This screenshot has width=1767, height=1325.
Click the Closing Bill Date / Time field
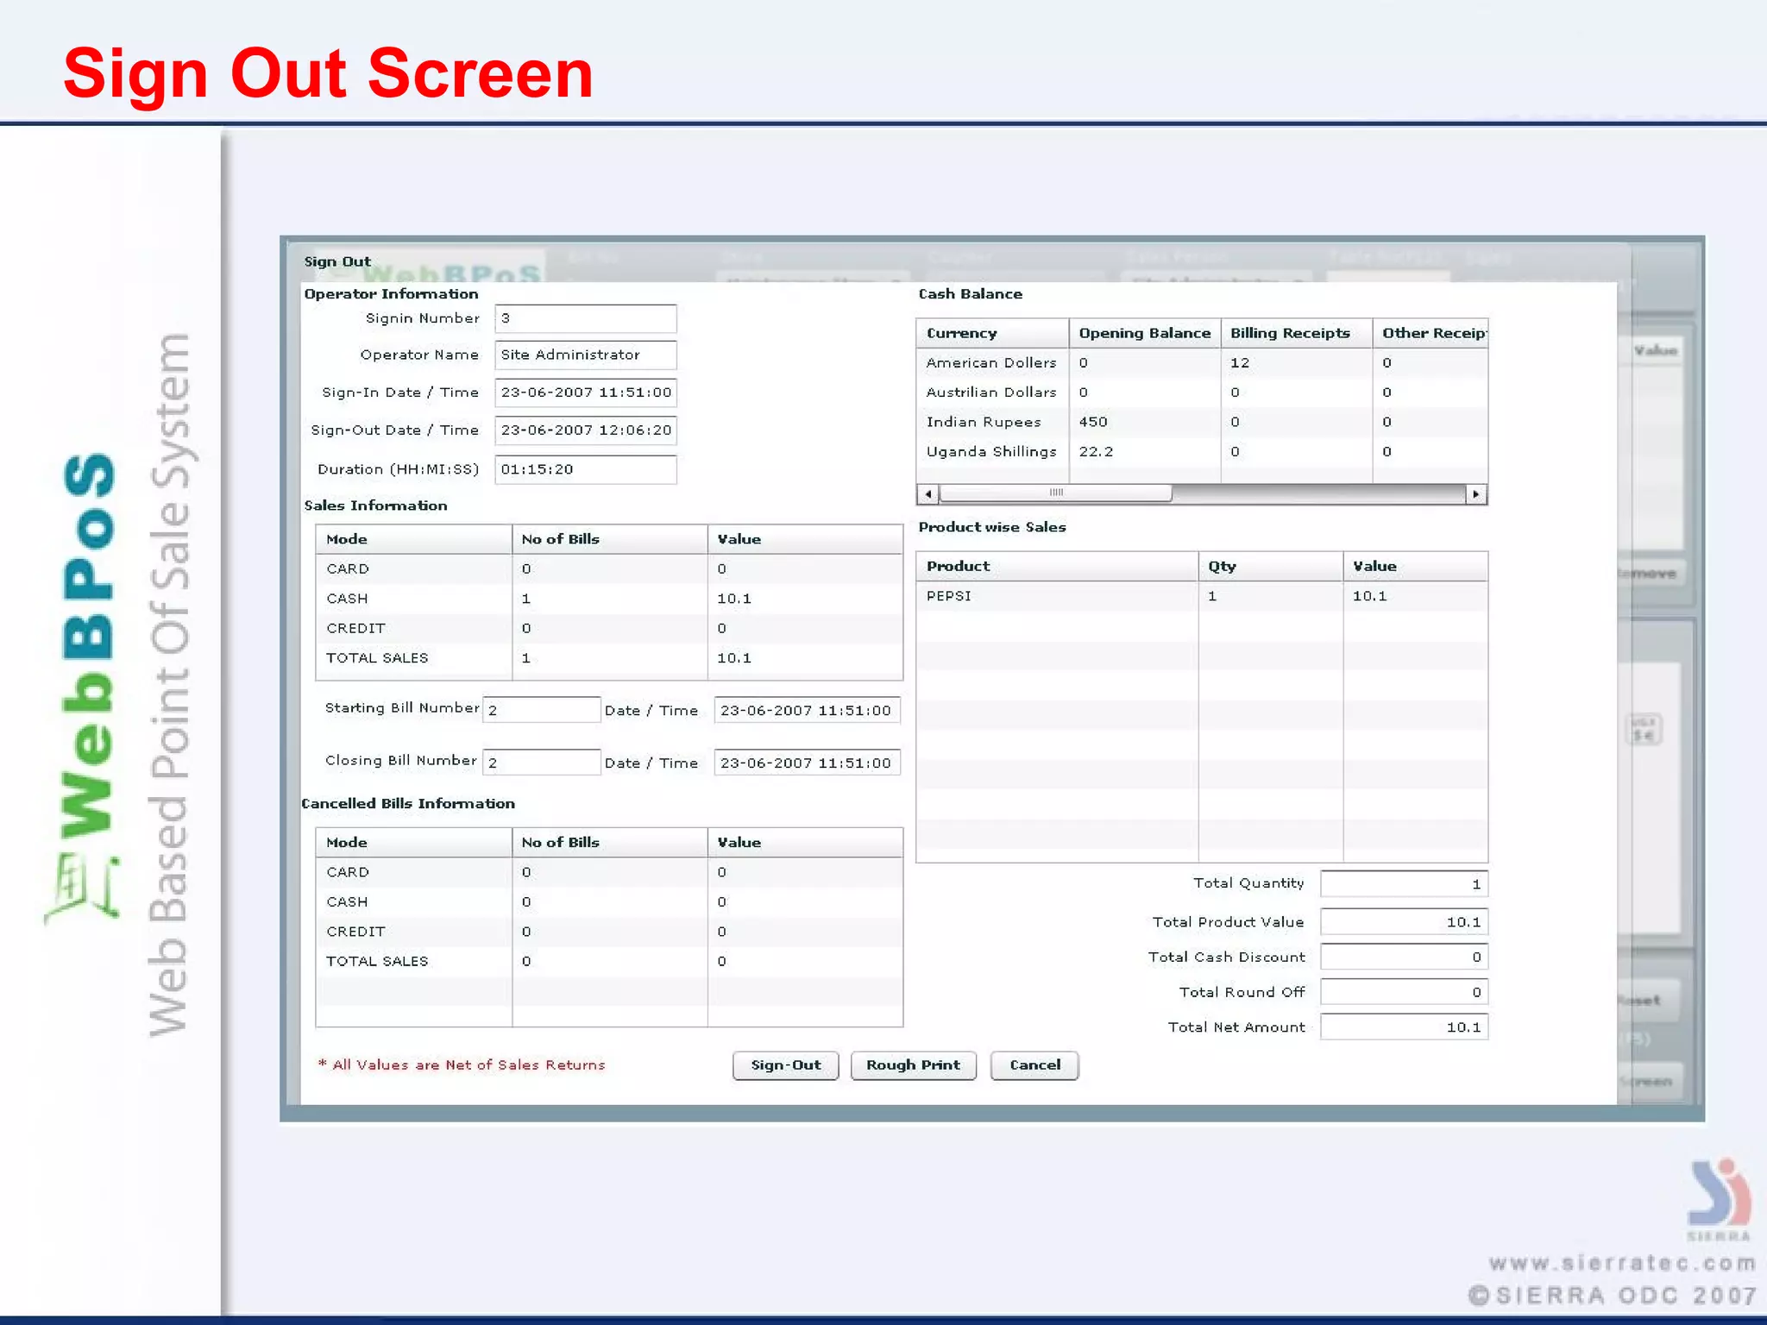pos(808,763)
